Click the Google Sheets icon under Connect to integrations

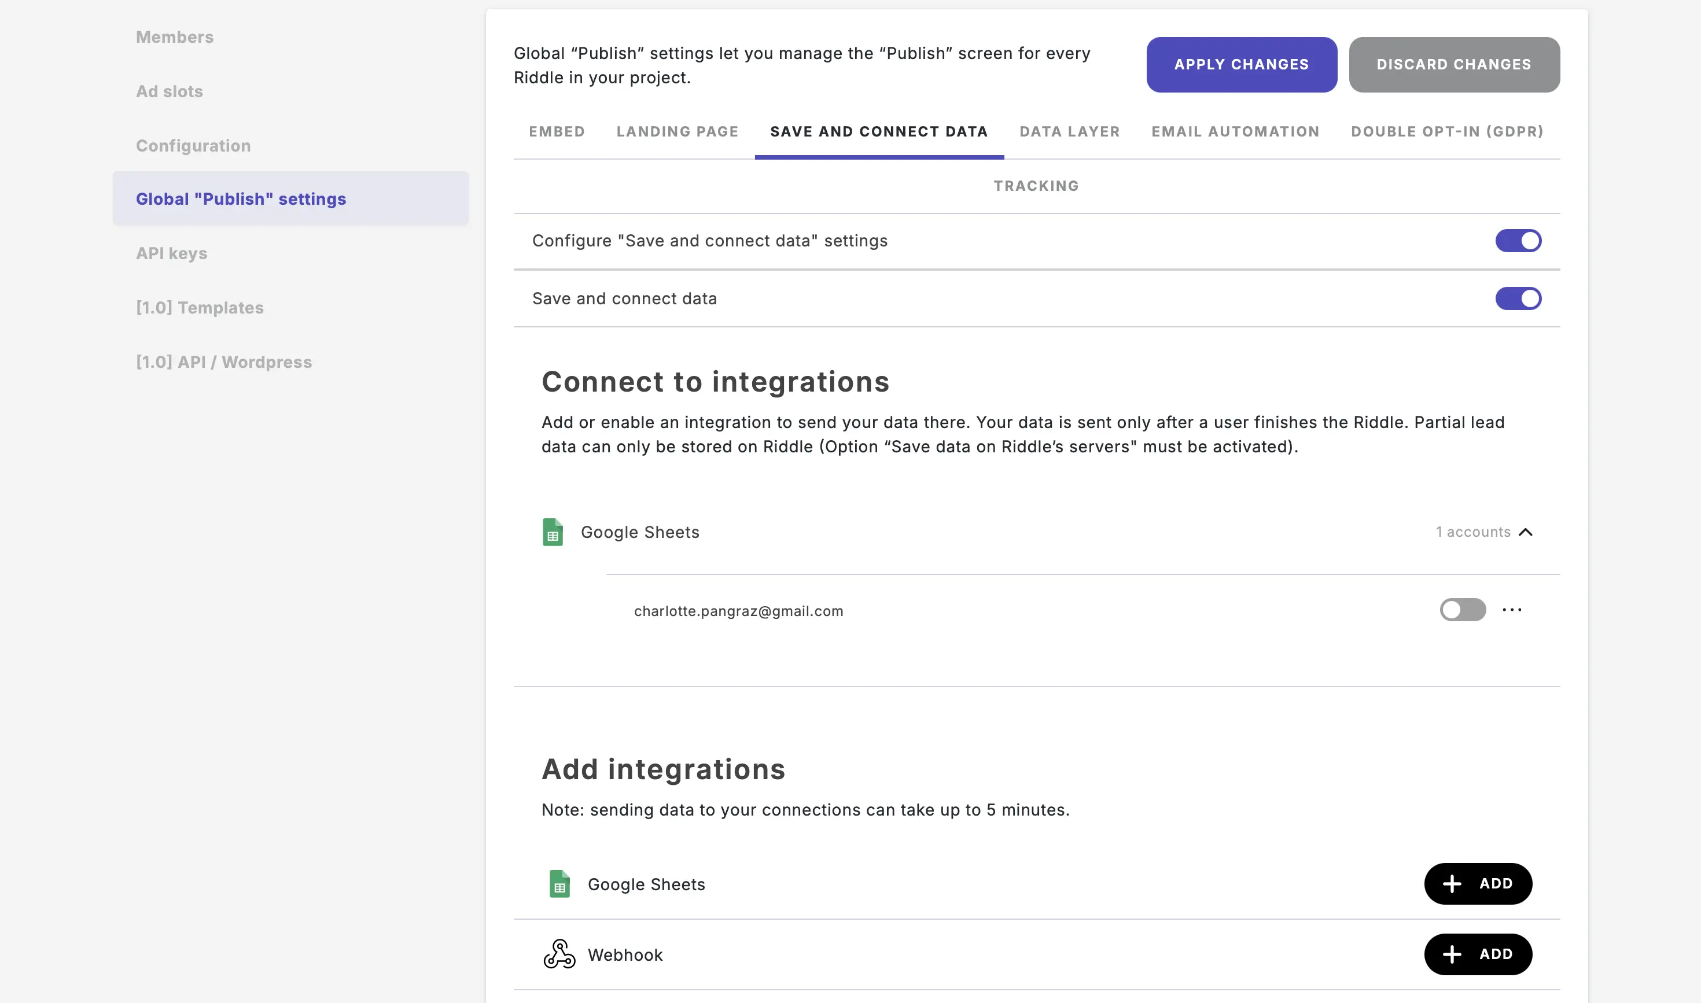click(x=553, y=532)
